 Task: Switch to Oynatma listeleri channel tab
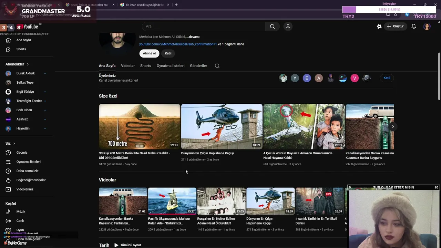point(171,66)
